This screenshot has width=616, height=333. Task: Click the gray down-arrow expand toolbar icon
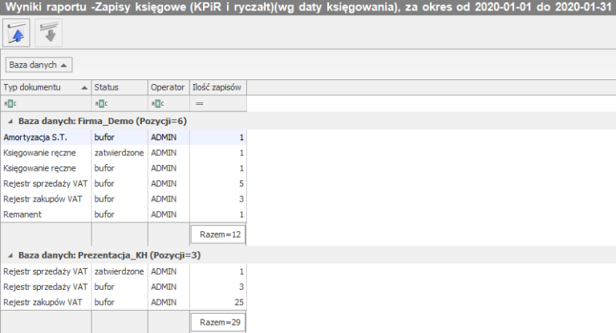point(48,33)
